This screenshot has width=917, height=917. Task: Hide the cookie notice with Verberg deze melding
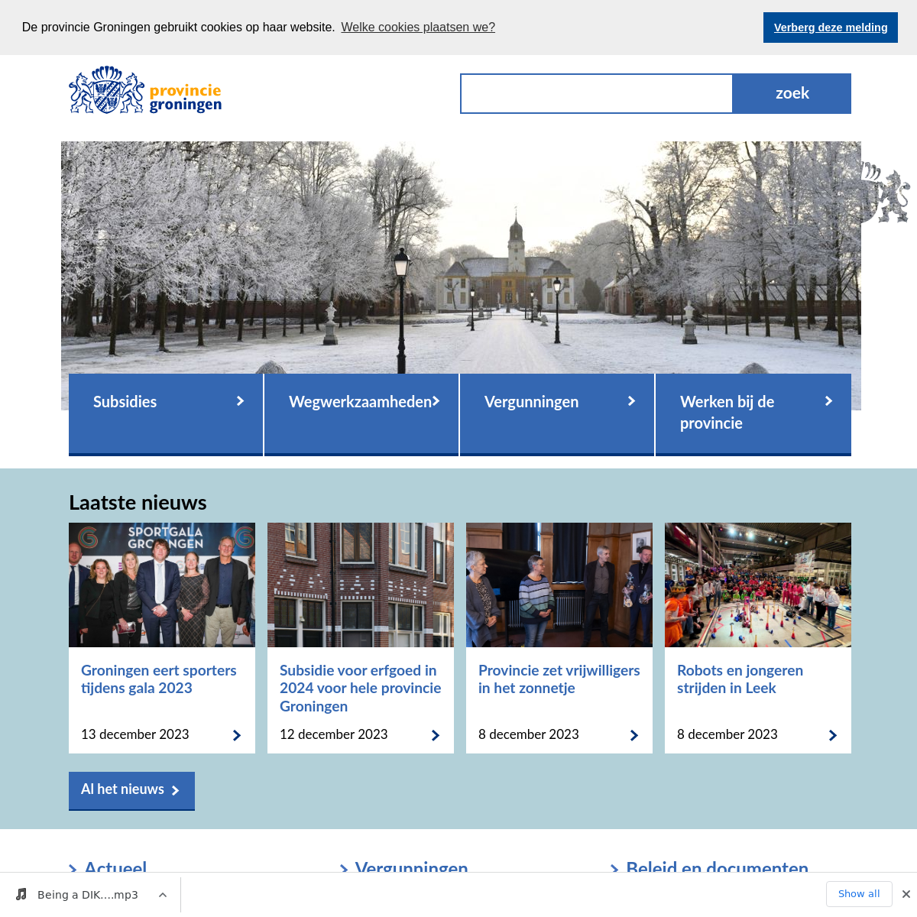(x=831, y=28)
